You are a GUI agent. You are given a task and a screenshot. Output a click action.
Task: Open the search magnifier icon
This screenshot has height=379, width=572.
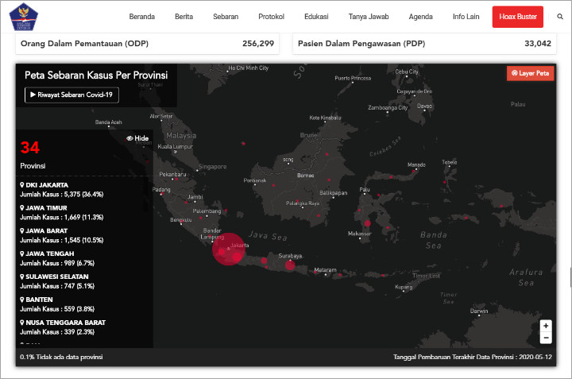[x=560, y=17]
